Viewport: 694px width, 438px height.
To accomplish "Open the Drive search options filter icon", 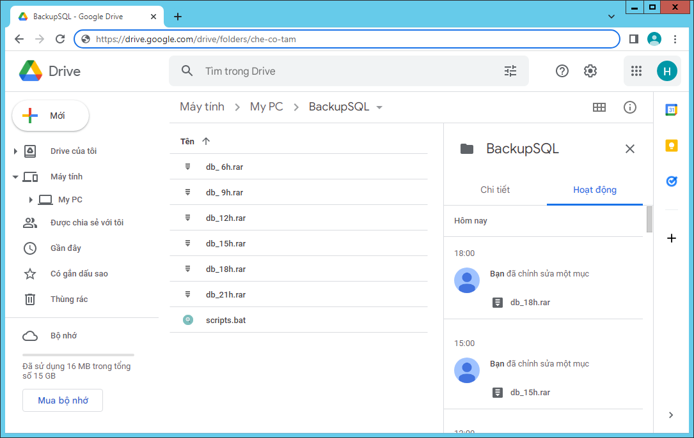I will click(510, 71).
